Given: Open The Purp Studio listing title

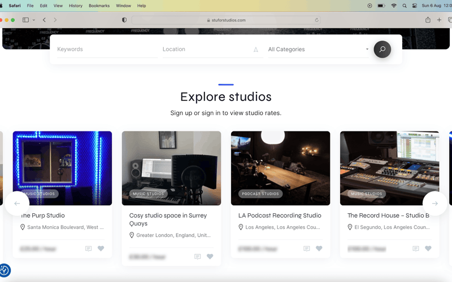Looking at the screenshot, I should (44, 215).
